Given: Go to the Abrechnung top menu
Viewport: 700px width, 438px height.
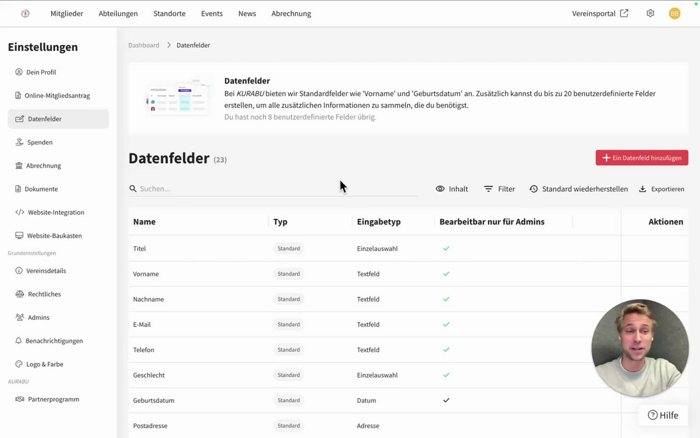Looking at the screenshot, I should pyautogui.click(x=291, y=14).
